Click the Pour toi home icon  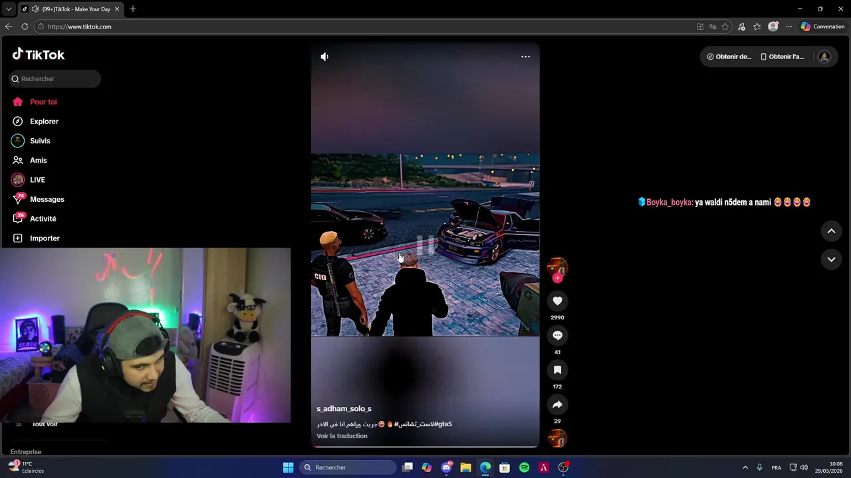pos(18,102)
